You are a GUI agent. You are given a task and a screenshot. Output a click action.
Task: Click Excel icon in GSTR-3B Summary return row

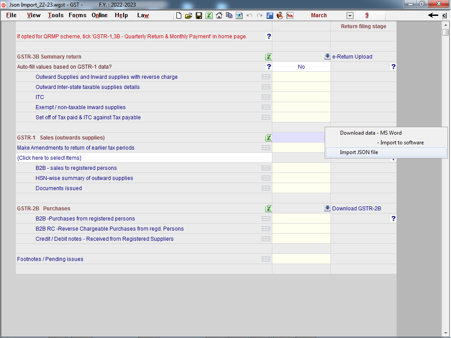pyautogui.click(x=268, y=57)
